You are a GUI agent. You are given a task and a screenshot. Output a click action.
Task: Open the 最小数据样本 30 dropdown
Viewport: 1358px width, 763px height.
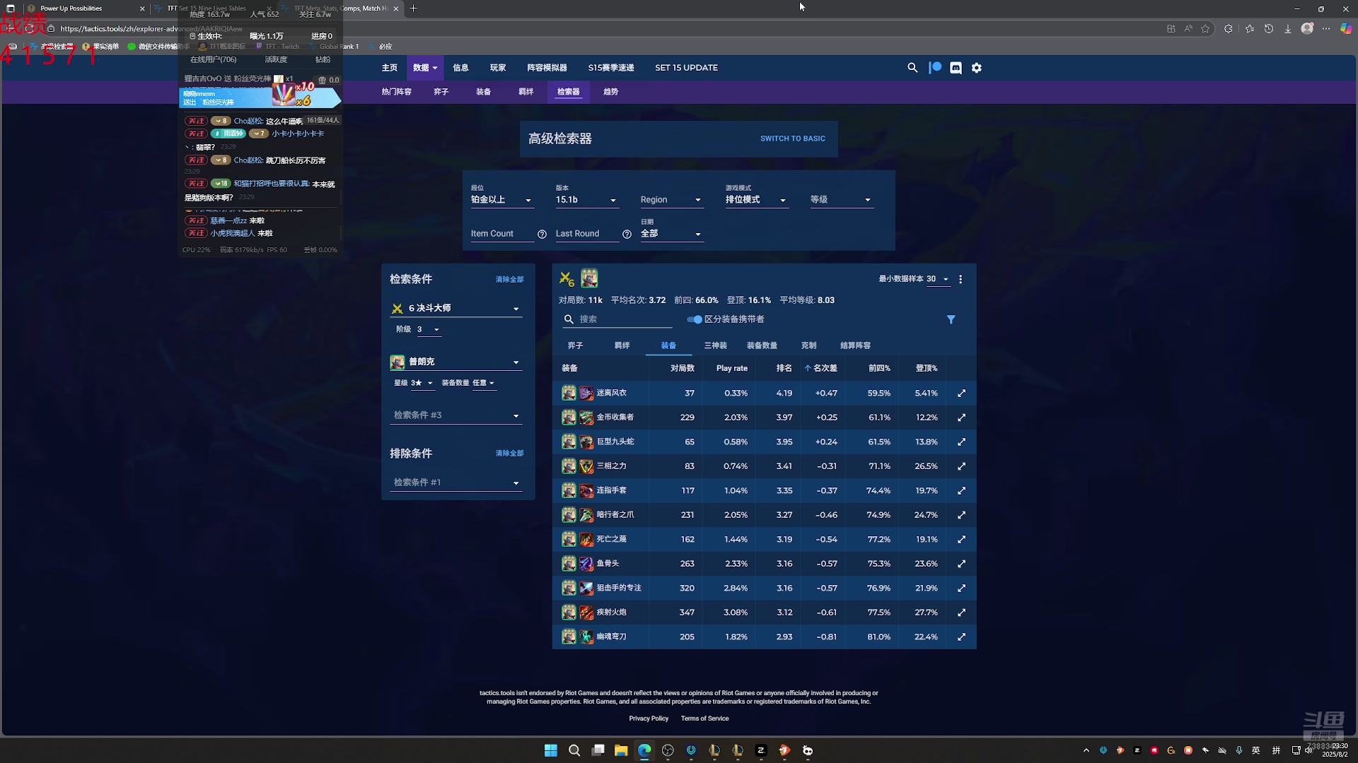pos(938,279)
